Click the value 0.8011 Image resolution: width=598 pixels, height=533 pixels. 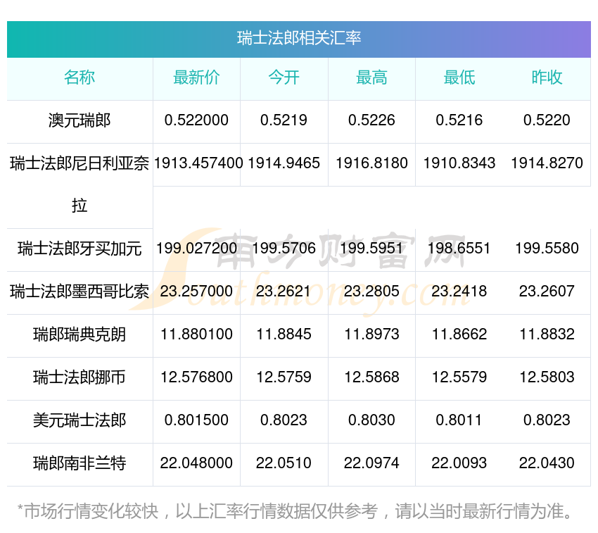[459, 420]
